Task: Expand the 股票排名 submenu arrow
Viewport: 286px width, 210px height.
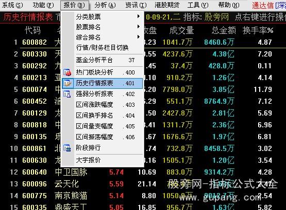Action: pyautogui.click(x=139, y=27)
